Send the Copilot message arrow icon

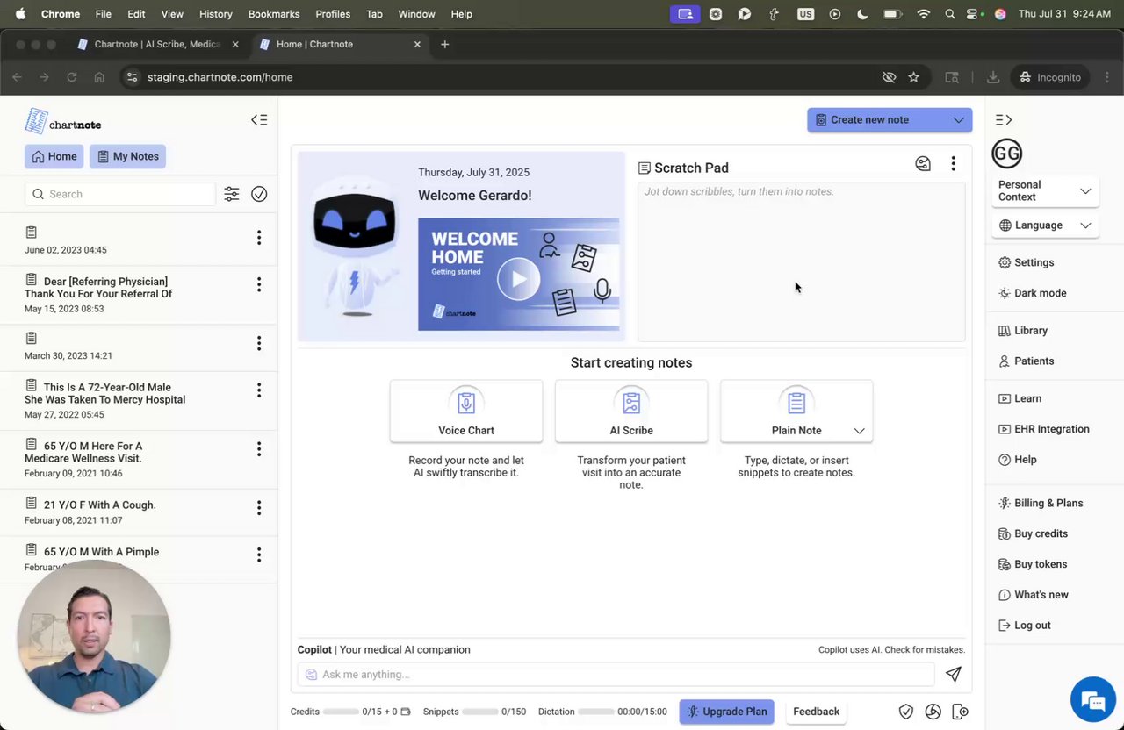click(x=953, y=674)
